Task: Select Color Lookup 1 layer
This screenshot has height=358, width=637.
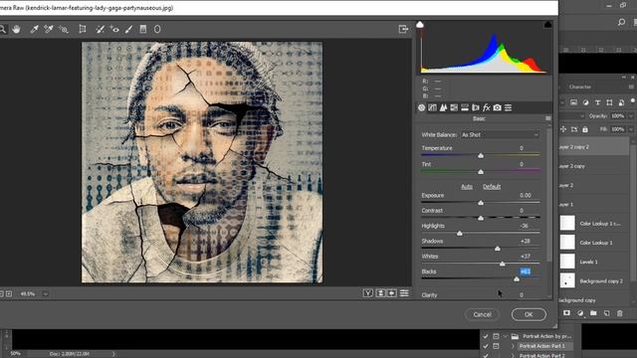Action: click(x=596, y=243)
